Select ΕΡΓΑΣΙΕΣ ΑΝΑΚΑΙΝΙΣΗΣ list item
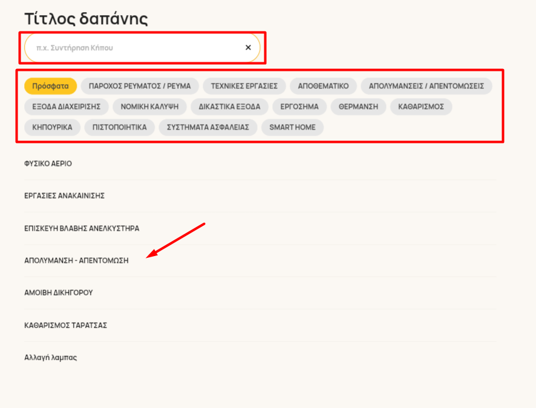536x408 pixels. pos(260,196)
